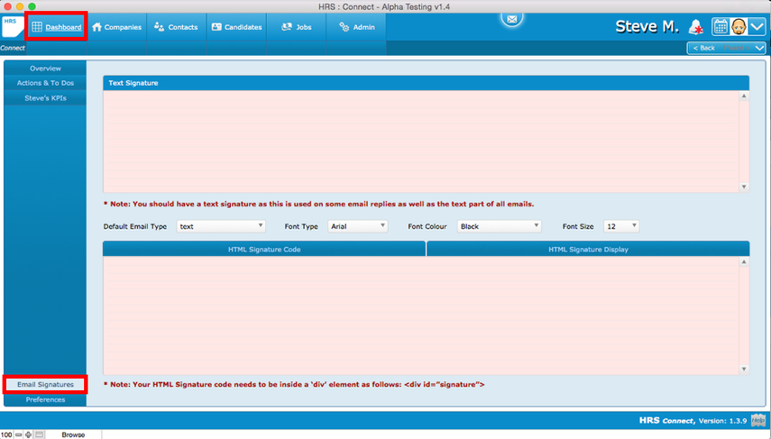Click Text Signature scrollbar down arrow
Screen dimensions: 771x439
744,187
